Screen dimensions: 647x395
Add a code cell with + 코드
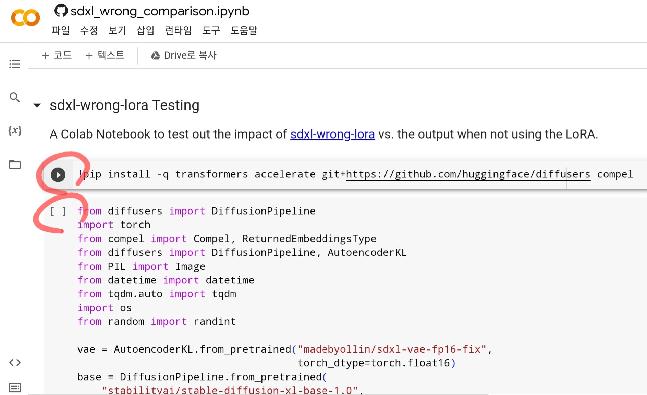pos(57,55)
